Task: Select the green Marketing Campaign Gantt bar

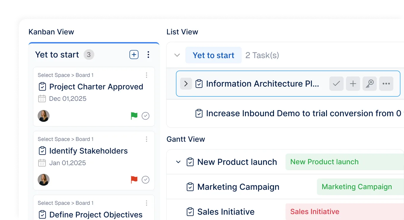Action: click(360, 187)
